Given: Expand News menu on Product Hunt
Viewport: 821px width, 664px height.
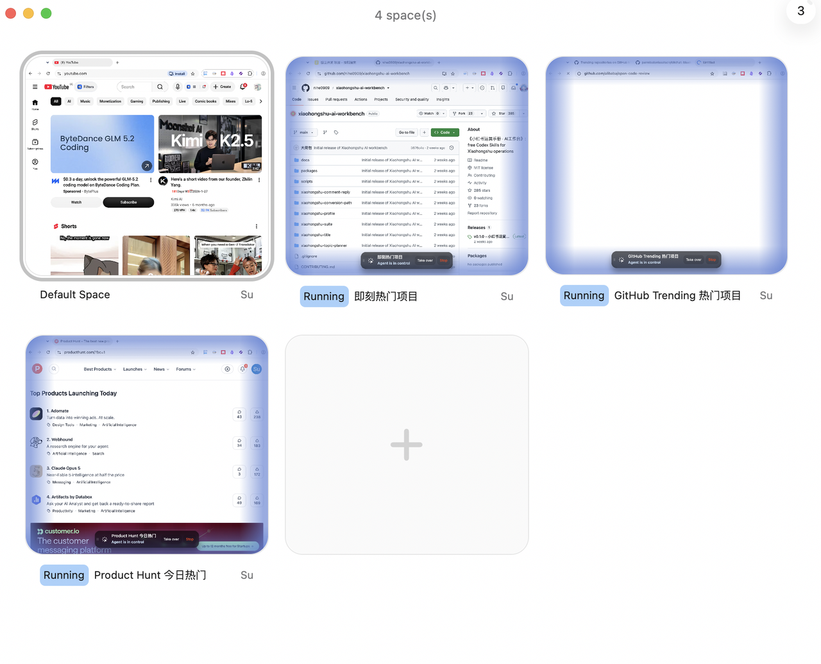Looking at the screenshot, I should pos(161,370).
